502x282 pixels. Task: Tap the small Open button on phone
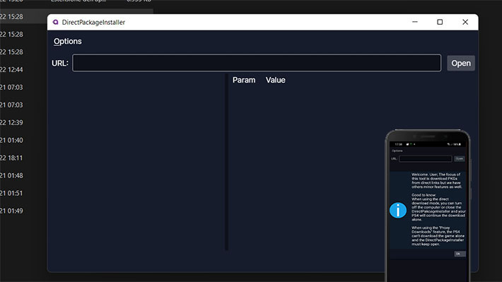[x=460, y=158]
